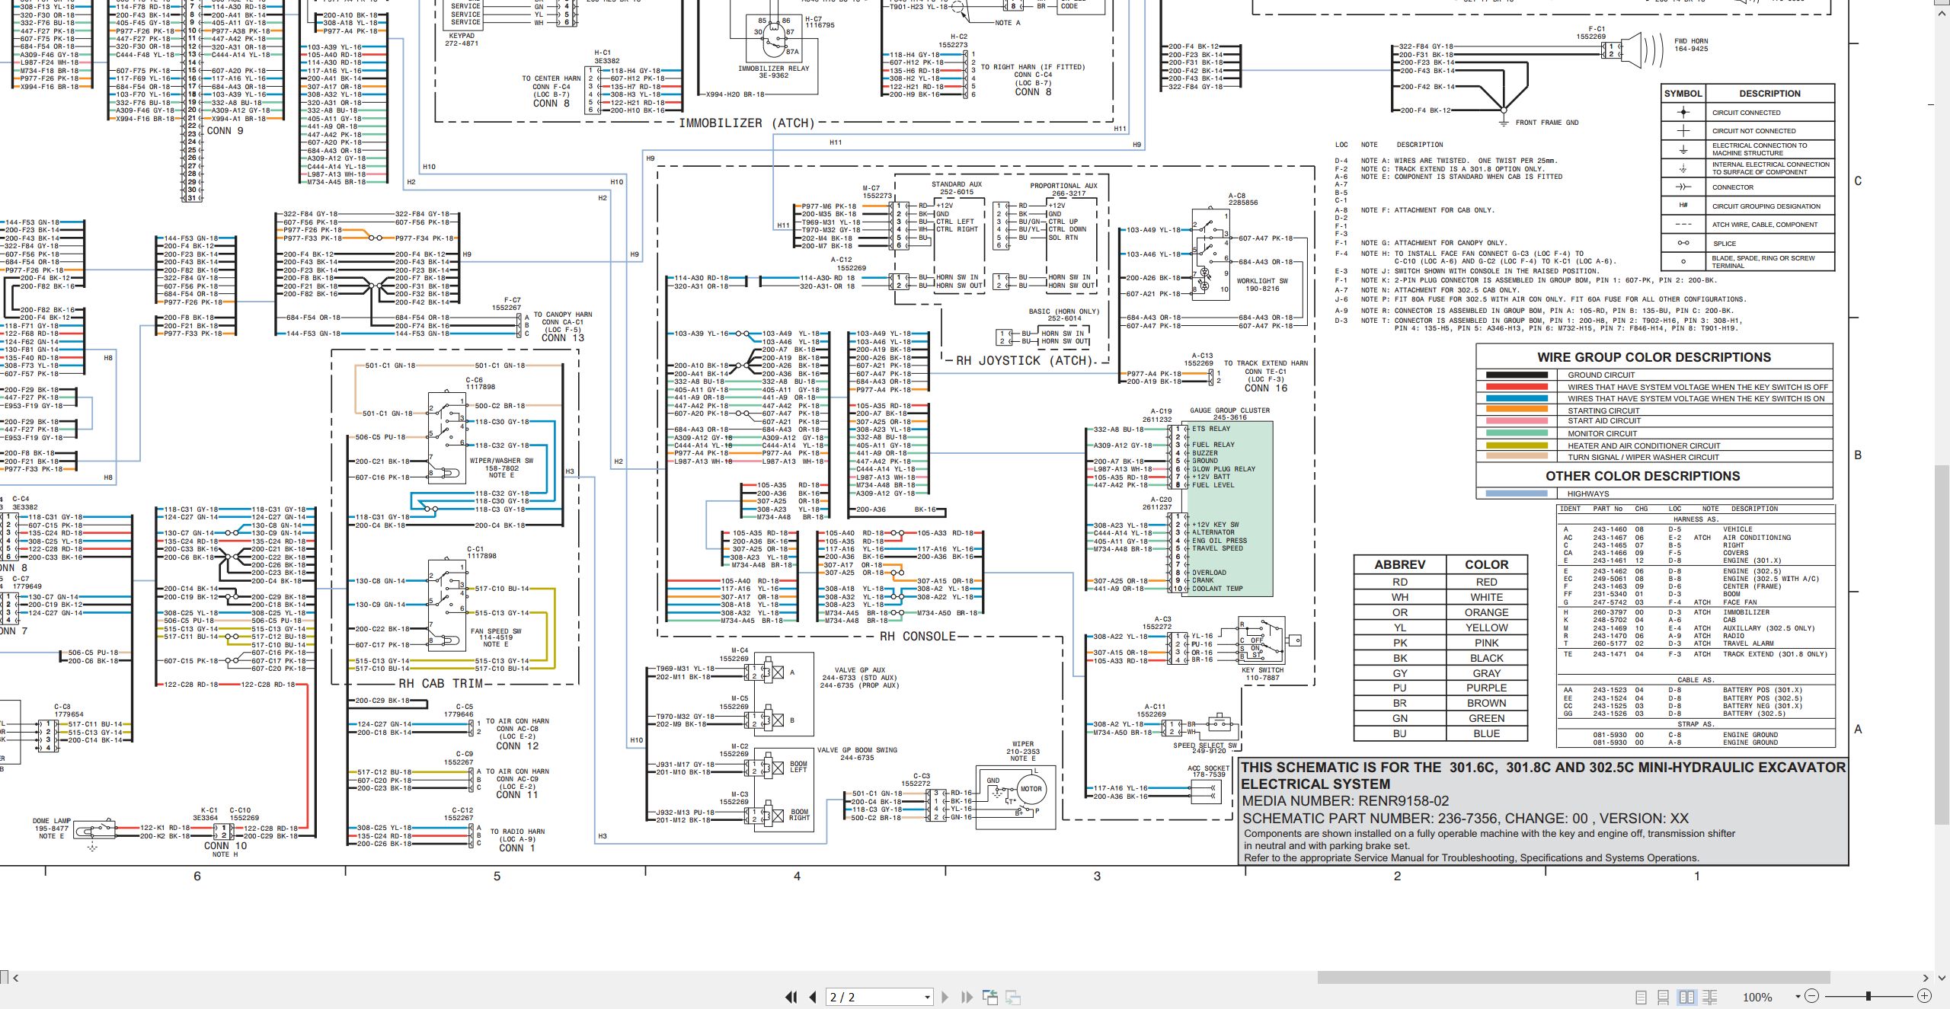This screenshot has height=1009, width=1950.
Task: Enable two-page scrolling view
Action: pos(1709,997)
